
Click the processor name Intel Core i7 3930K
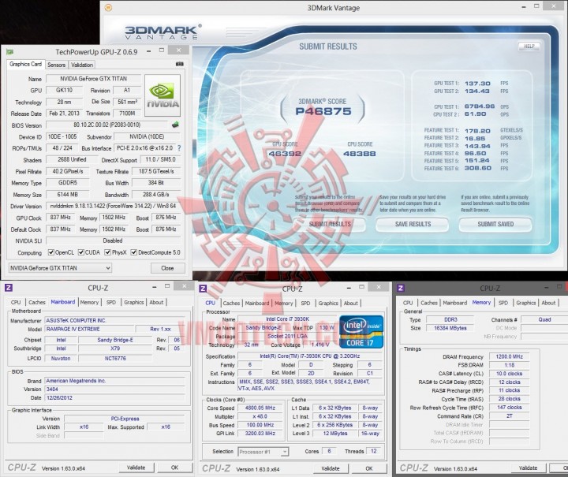[288, 319]
